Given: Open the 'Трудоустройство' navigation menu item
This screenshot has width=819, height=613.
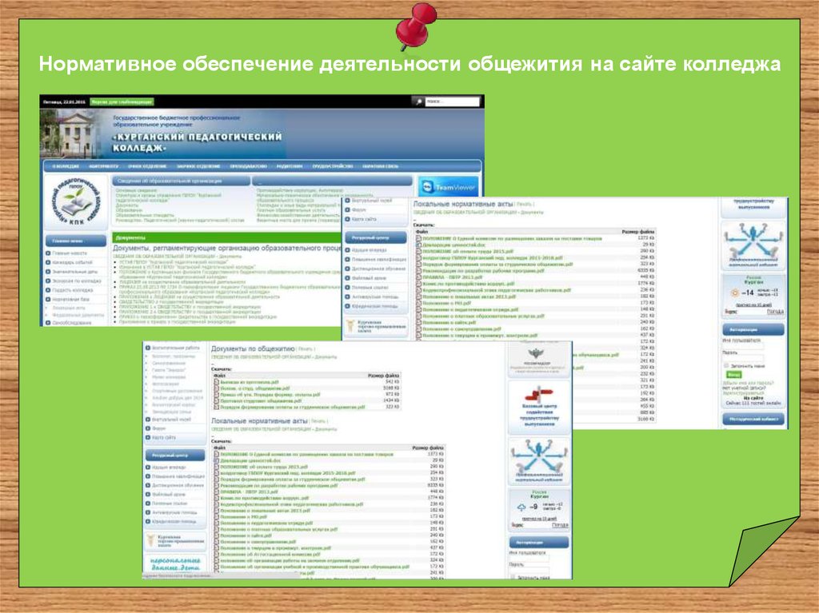Looking at the screenshot, I should click(x=333, y=166).
